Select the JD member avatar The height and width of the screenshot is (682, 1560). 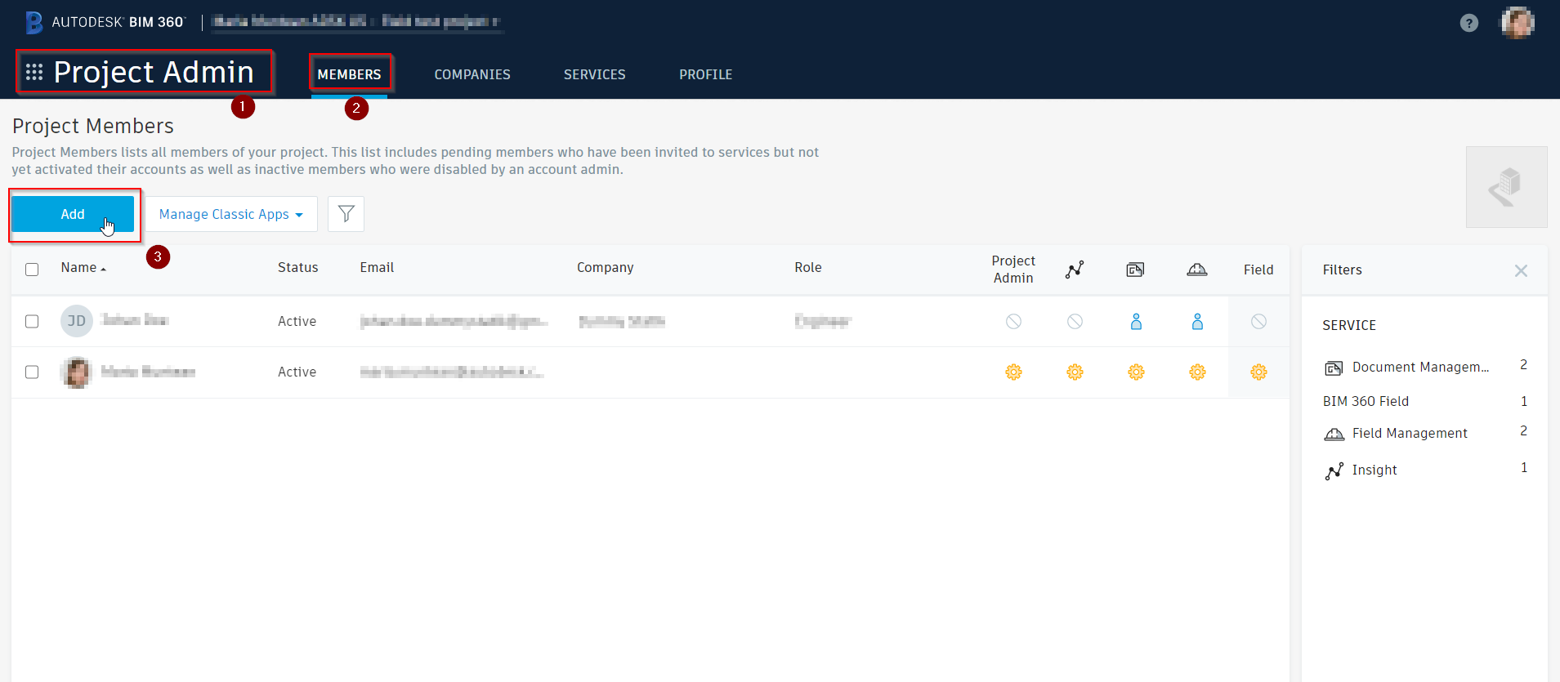click(x=77, y=321)
